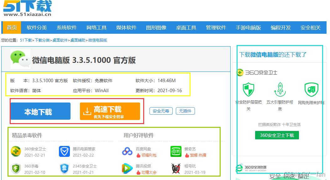This screenshot has width=330, height=180.
Task: Click the 51下载 site logo
Action: (27, 8)
